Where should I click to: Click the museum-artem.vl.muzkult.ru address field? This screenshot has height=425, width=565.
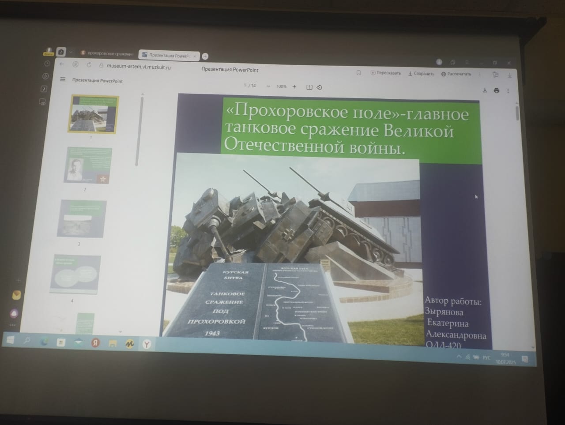(138, 66)
